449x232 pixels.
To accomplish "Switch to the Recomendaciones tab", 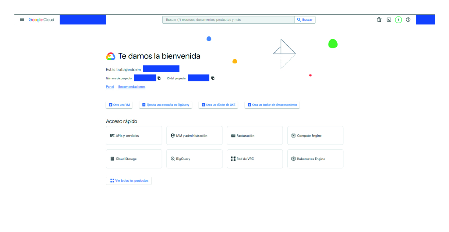I will pos(132,87).
